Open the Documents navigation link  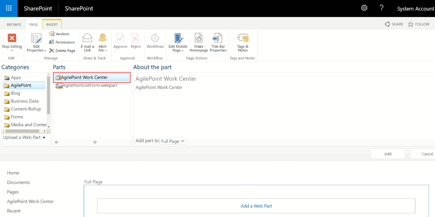point(18,182)
